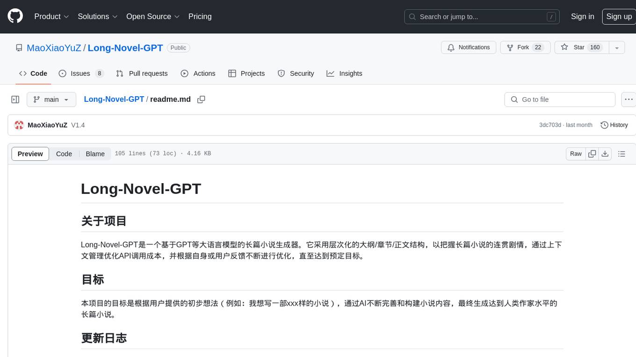Click the issues count badge 8
This screenshot has height=357, width=636.
[x=99, y=73]
